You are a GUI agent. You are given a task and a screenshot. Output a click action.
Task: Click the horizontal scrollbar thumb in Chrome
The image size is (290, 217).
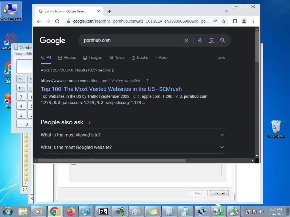[x=112, y=161]
